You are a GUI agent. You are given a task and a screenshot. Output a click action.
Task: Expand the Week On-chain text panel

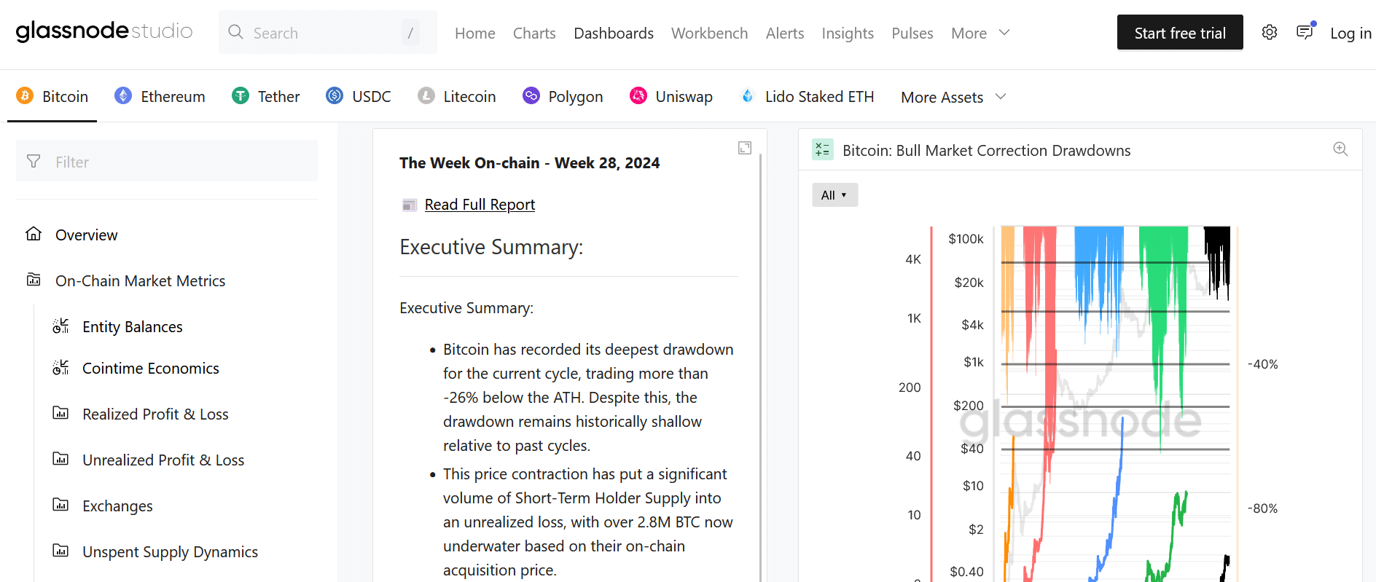pos(745,148)
